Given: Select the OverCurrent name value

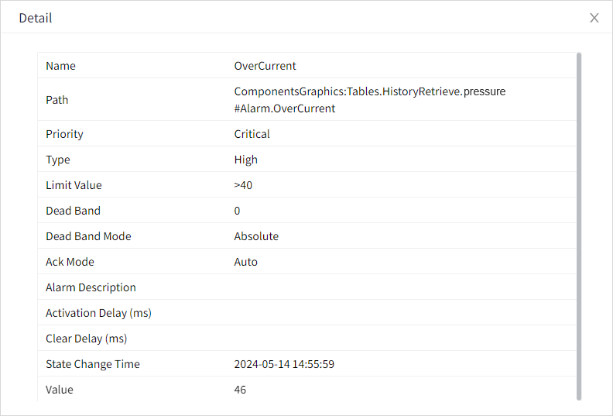Looking at the screenshot, I should click(x=265, y=66).
